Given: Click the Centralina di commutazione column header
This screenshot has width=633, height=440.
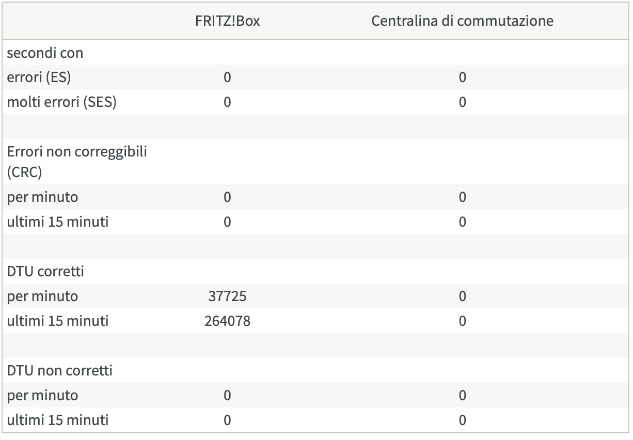Looking at the screenshot, I should coord(462,21).
